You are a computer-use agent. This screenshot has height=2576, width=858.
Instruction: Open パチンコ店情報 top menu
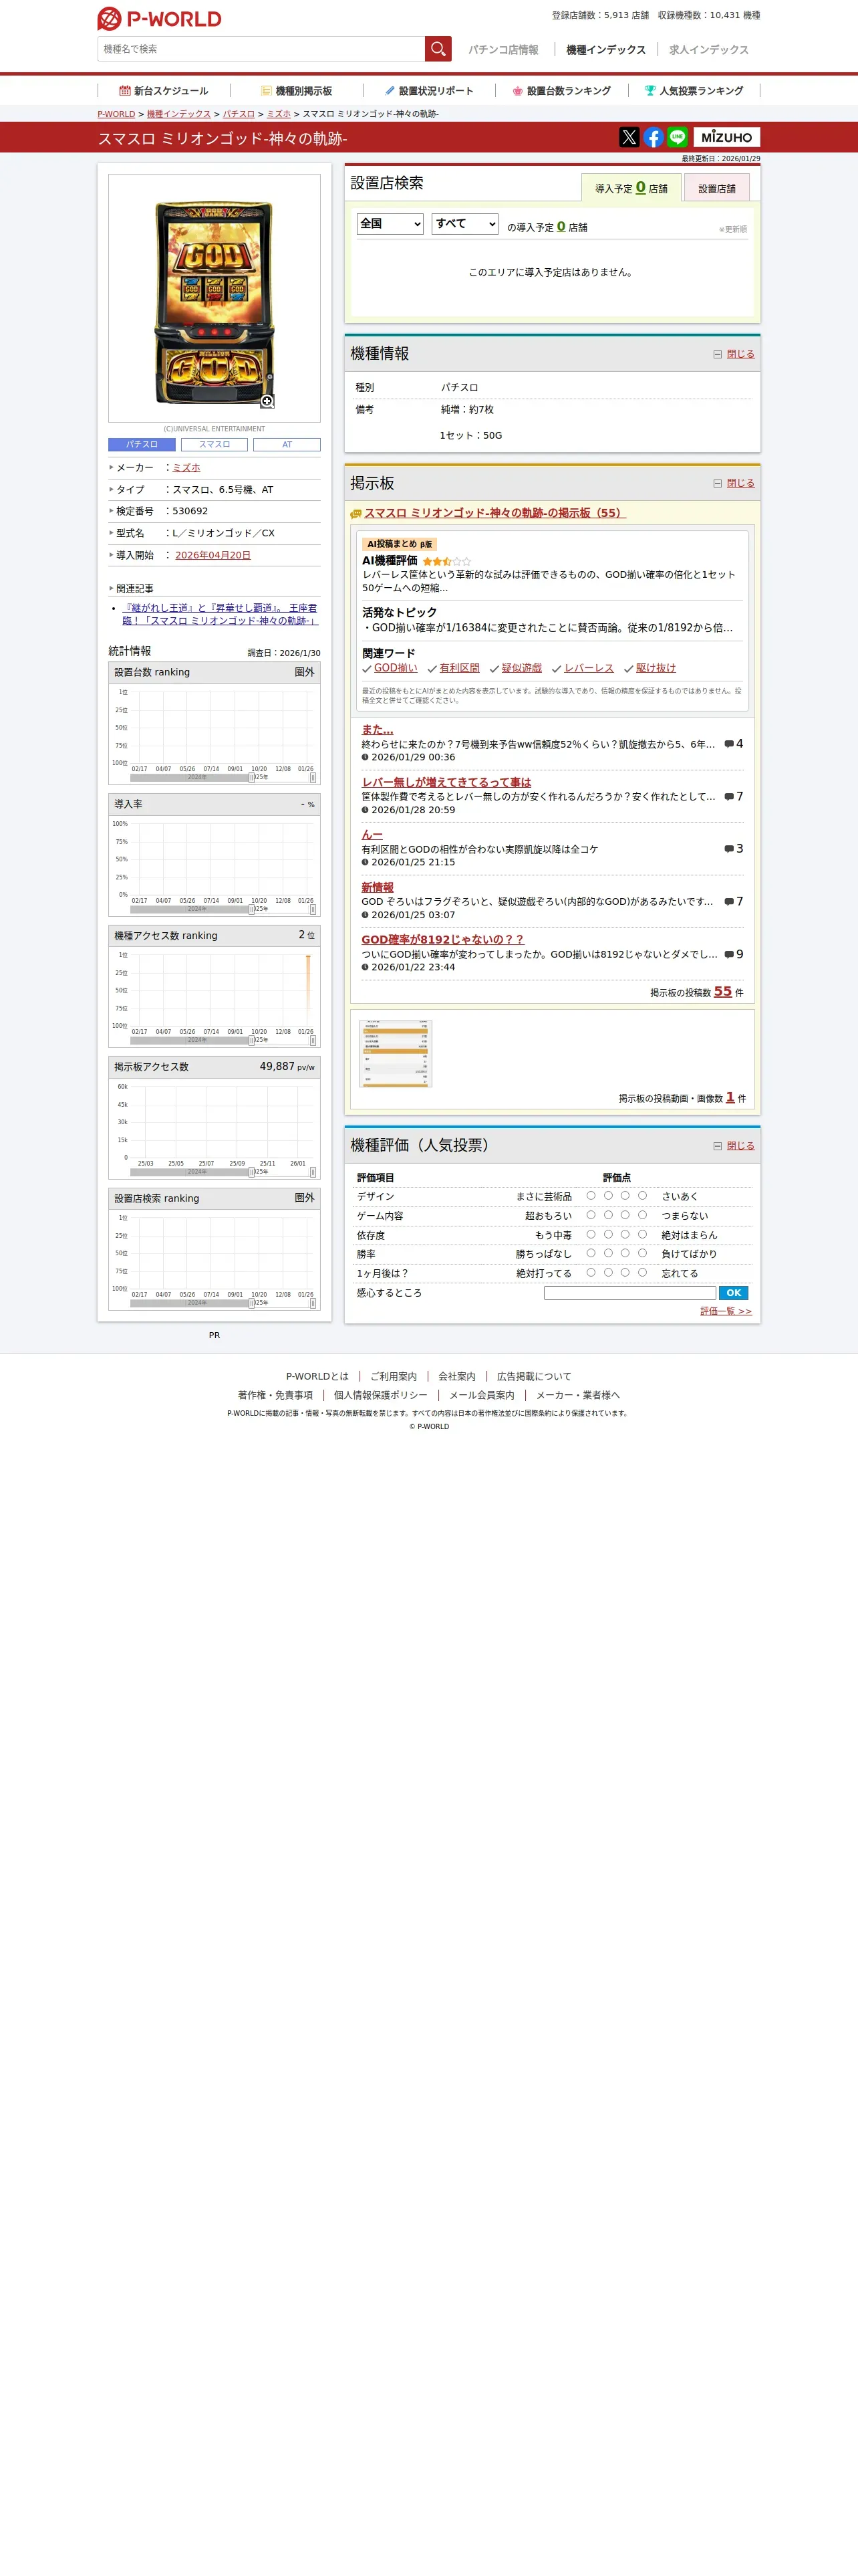tap(503, 49)
